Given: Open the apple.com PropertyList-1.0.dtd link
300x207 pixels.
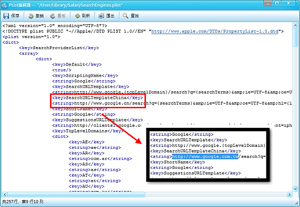Looking at the screenshot, I should 214,31.
